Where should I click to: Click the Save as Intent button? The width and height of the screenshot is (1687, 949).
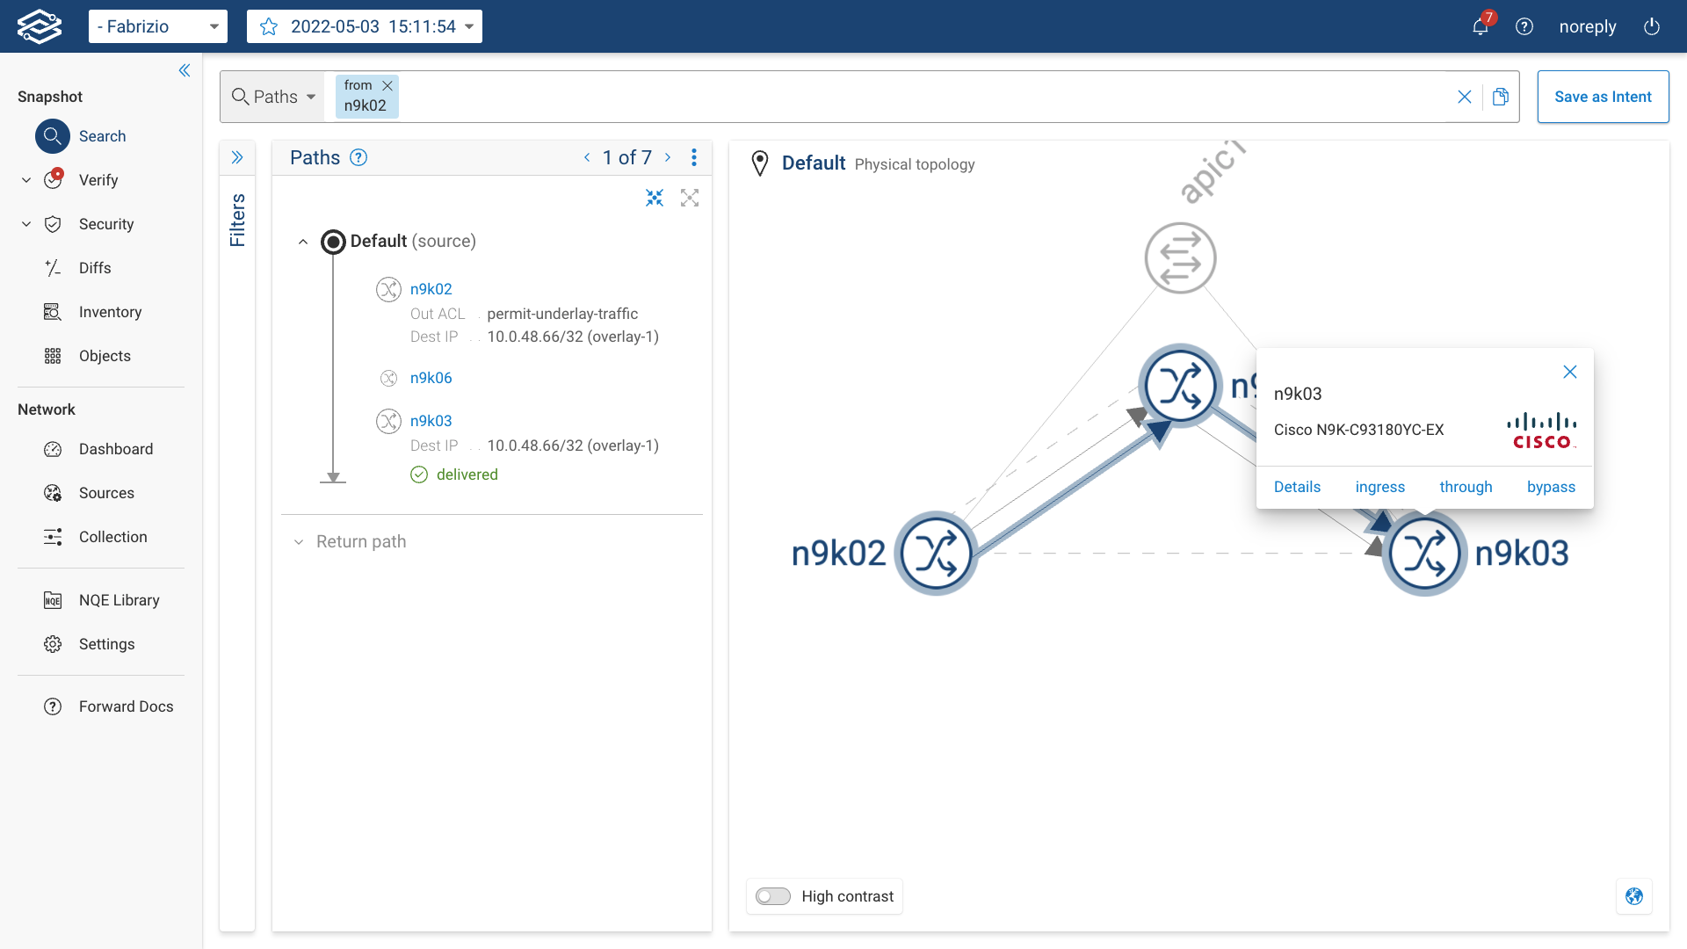tap(1603, 97)
